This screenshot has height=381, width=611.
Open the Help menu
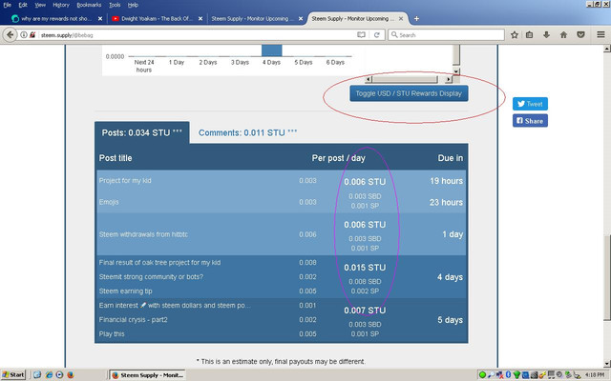133,5
